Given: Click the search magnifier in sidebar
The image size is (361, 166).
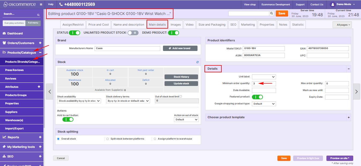Looking at the screenshot, I should (x=38, y=15).
